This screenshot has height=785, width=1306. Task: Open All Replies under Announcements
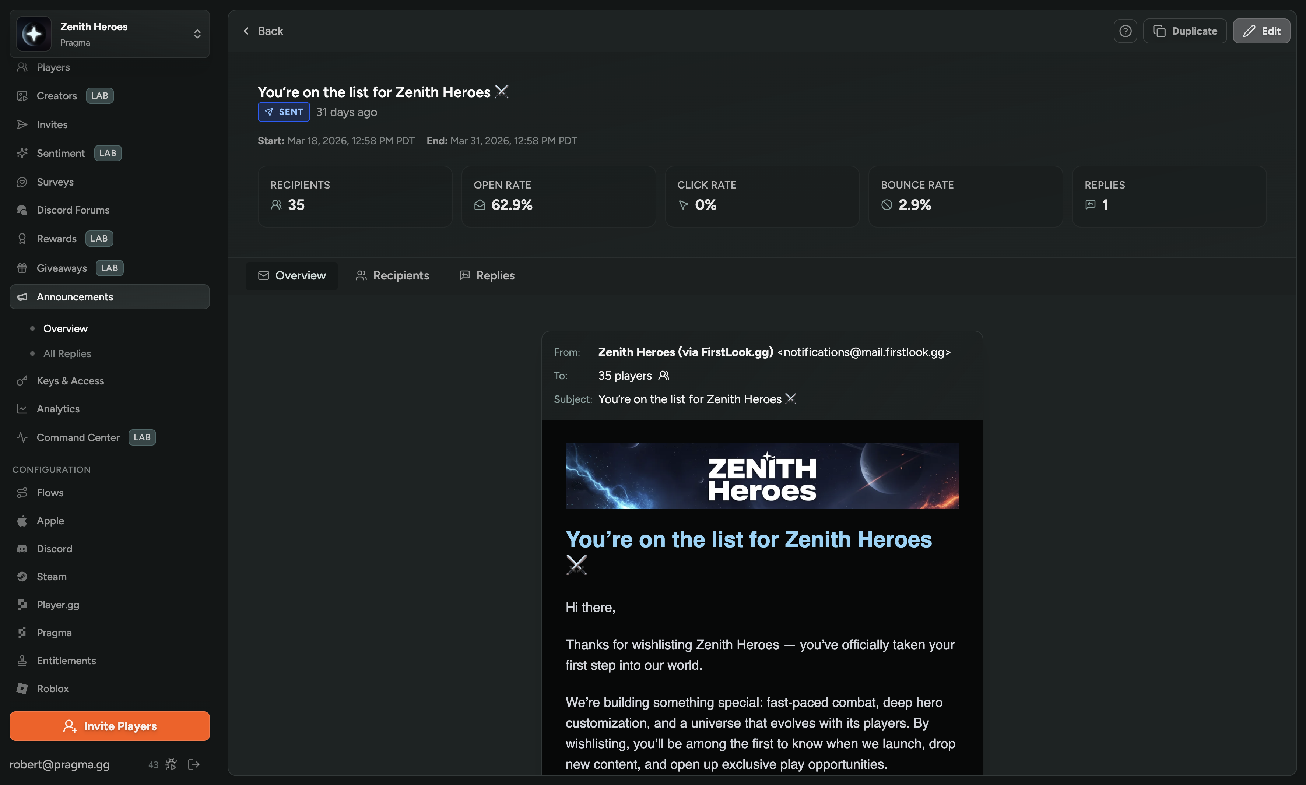[x=67, y=353]
